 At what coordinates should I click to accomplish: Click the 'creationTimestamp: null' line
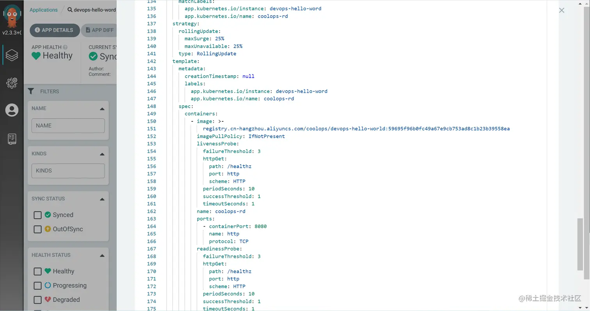(x=219, y=76)
